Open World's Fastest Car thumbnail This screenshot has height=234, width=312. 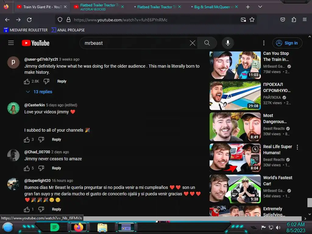pyautogui.click(x=235, y=189)
